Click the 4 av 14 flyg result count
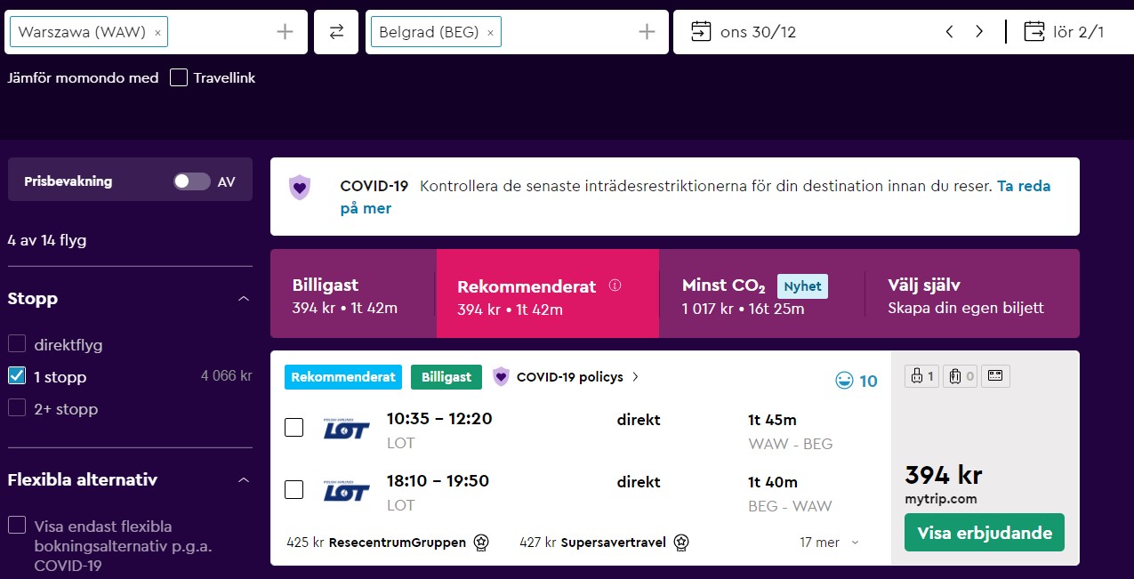The image size is (1134, 579). coord(47,240)
